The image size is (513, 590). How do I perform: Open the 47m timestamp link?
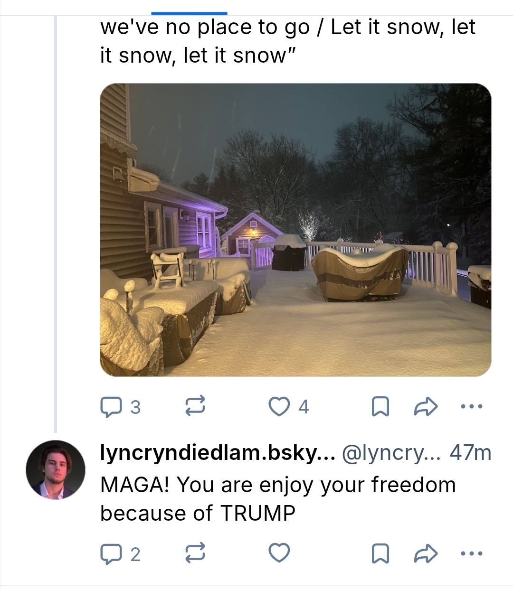[x=470, y=454]
